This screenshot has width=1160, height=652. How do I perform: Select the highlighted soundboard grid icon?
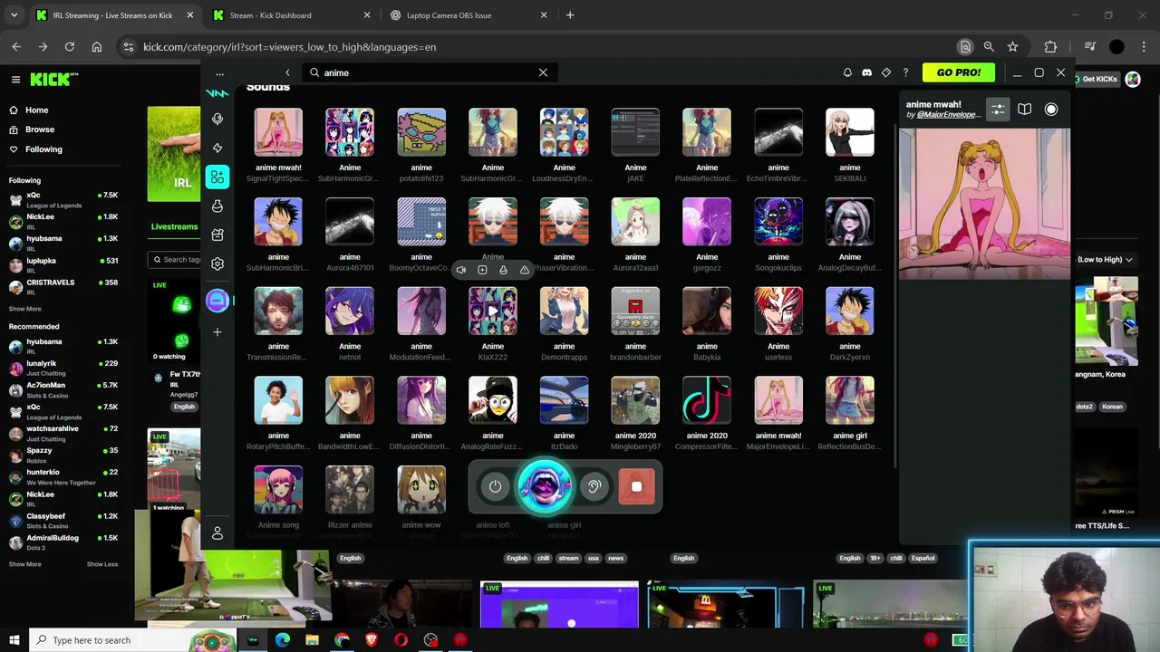(x=217, y=177)
